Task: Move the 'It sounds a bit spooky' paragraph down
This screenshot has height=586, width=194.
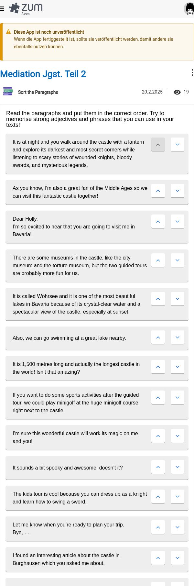Action: [178, 467]
